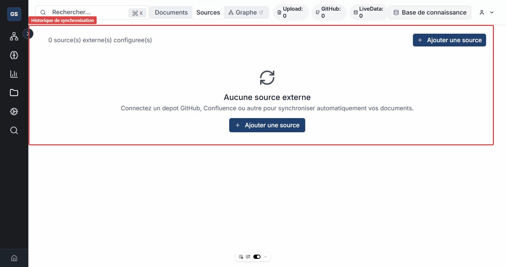Click the add comment icon in bottom widget
Viewport: 506px width, 267px height.
(248, 257)
